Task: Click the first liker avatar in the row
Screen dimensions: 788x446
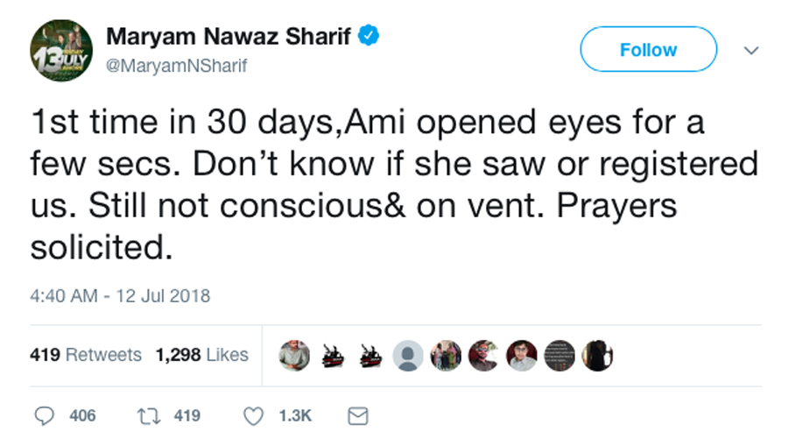Action: tap(294, 355)
